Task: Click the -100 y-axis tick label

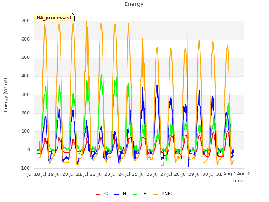Action: click(25, 168)
